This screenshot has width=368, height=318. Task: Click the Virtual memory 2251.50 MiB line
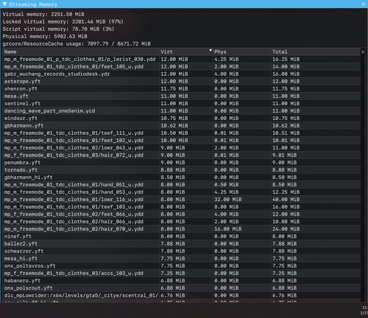(43, 14)
